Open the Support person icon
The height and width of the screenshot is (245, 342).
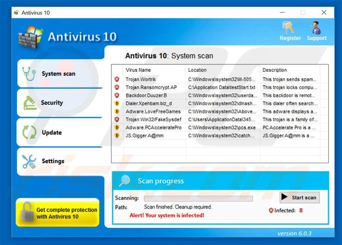click(316, 28)
